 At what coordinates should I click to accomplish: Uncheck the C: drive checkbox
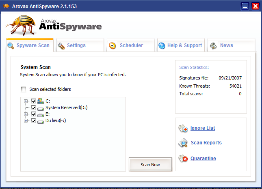pyautogui.click(x=33, y=101)
